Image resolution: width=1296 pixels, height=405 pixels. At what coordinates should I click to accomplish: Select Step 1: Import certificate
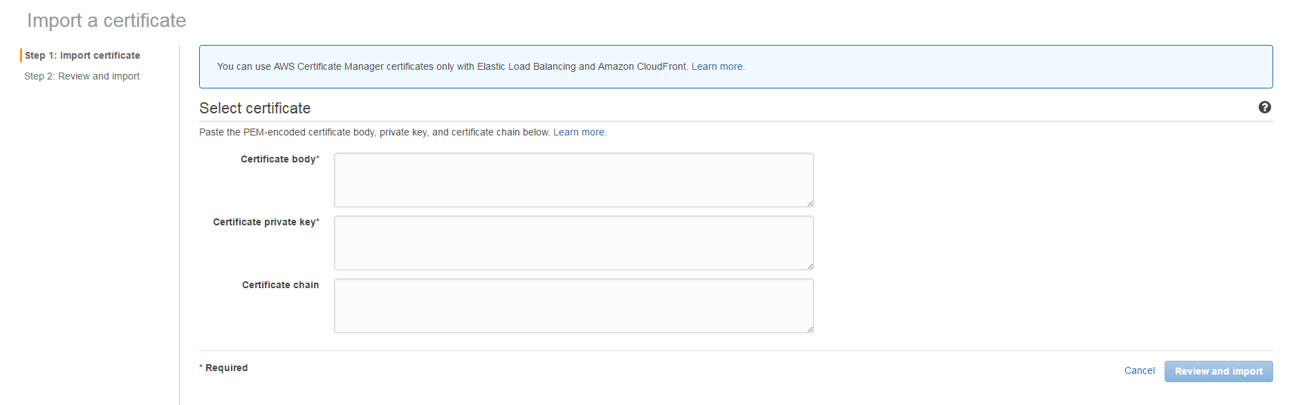(82, 55)
